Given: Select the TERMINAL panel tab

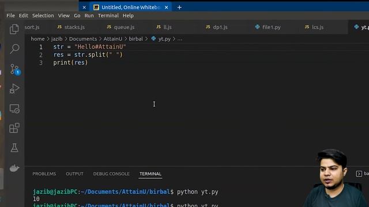Looking at the screenshot, I should pyautogui.click(x=150, y=174).
